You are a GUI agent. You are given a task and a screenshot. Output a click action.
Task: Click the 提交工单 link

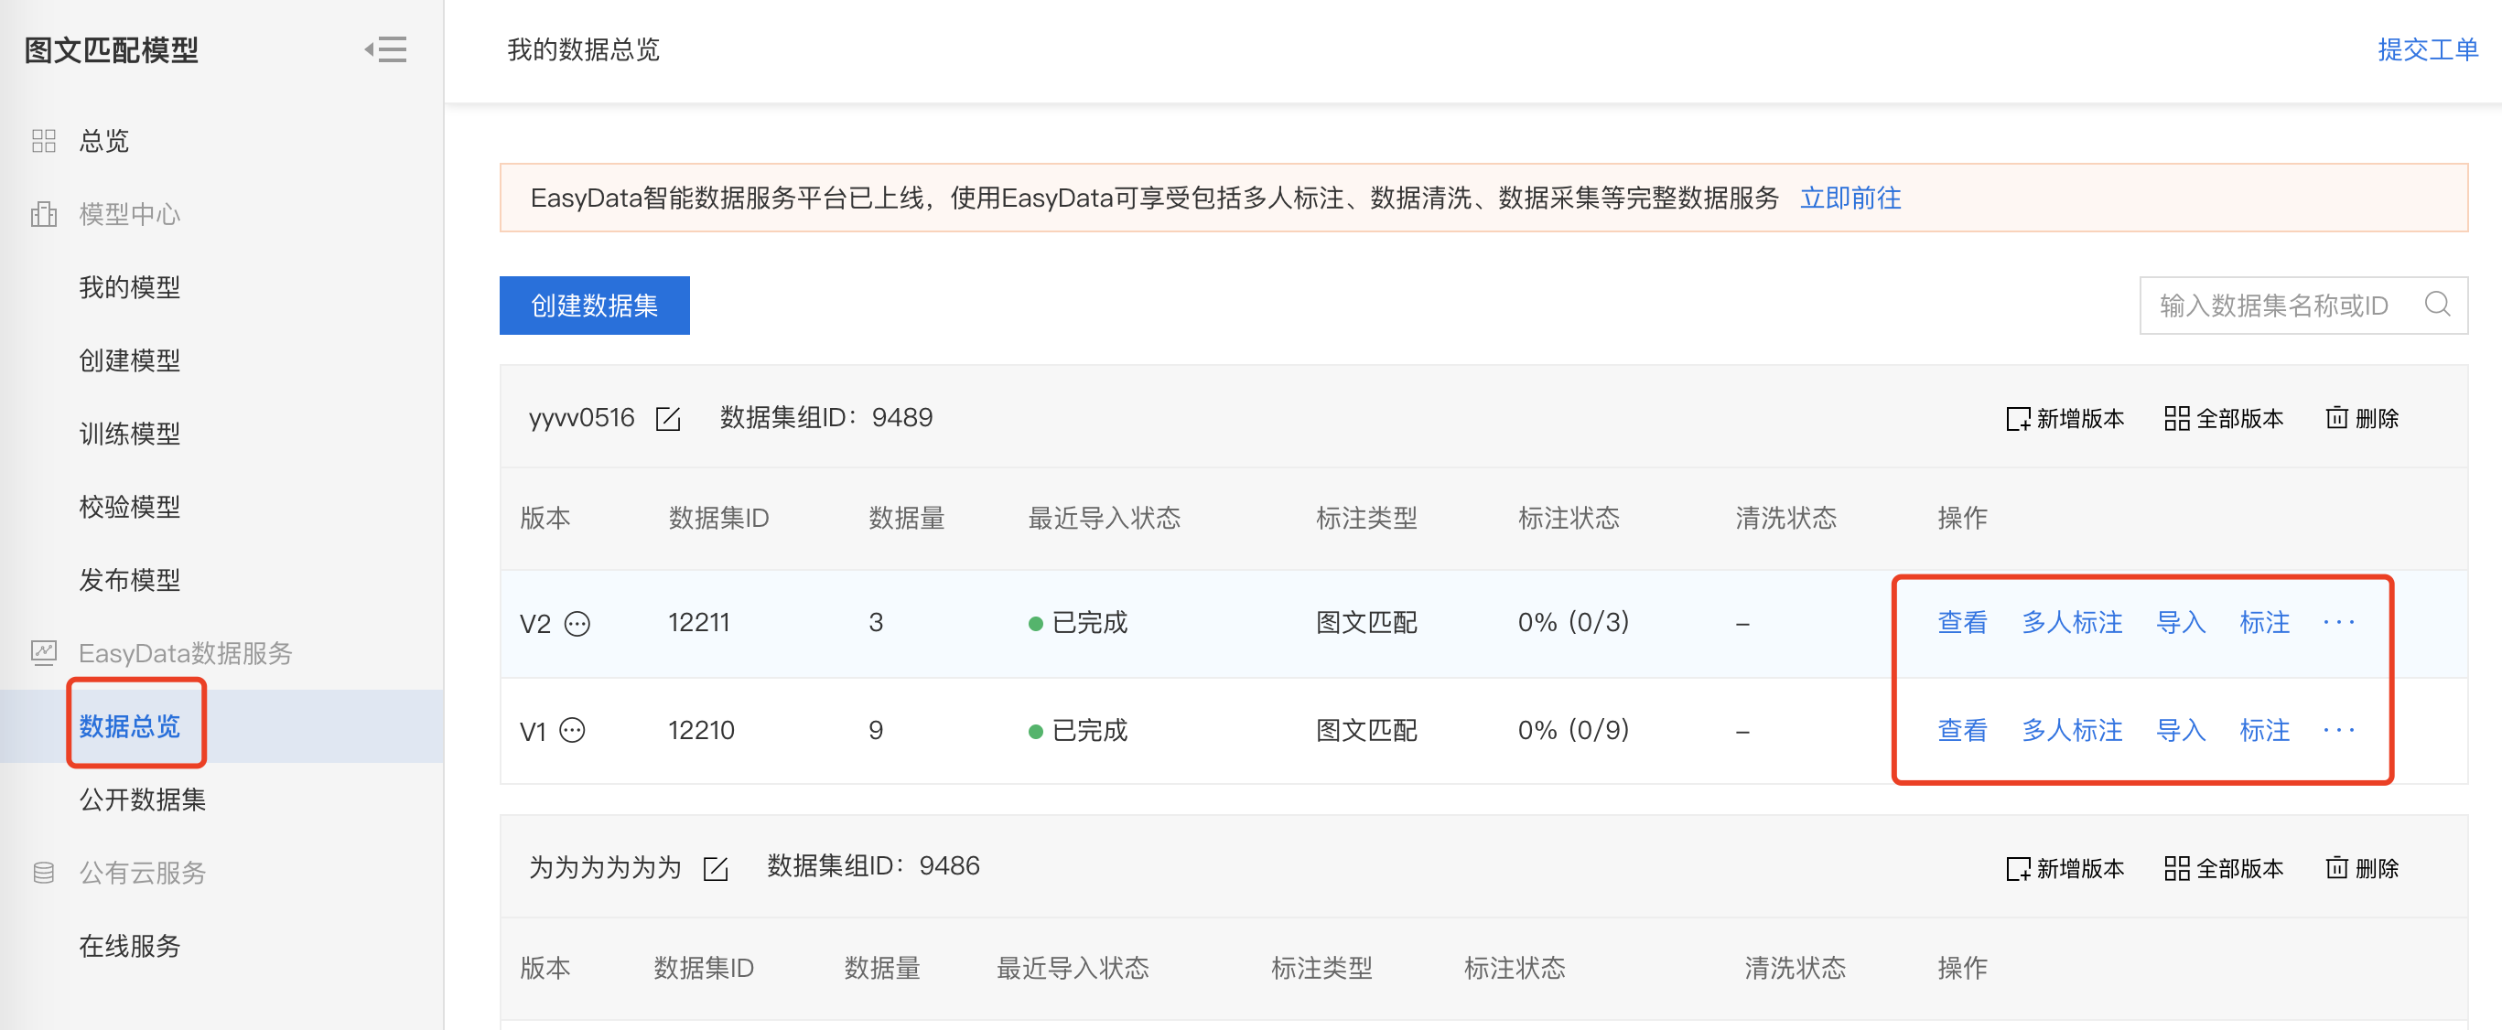2427,49
